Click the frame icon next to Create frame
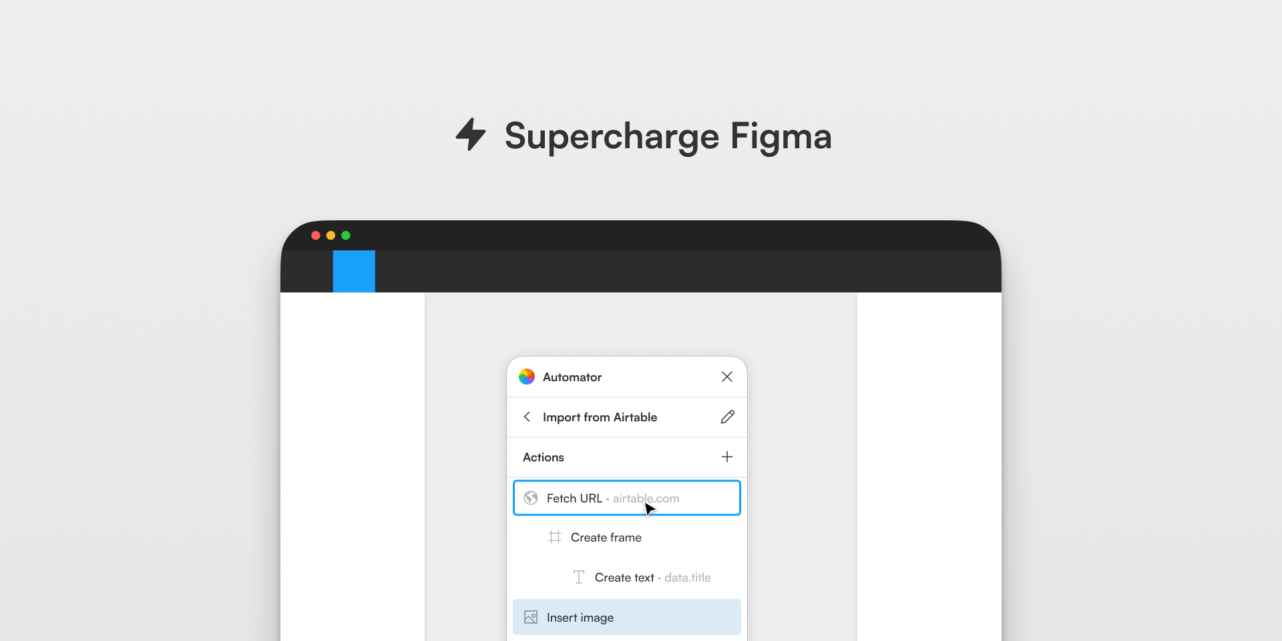Image resolution: width=1282 pixels, height=641 pixels. click(x=554, y=537)
